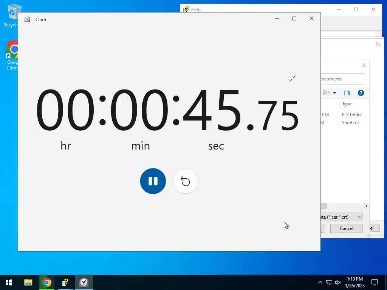This screenshot has width=387, height=290.
Task: Maximize the Clock window
Action: 294,19
